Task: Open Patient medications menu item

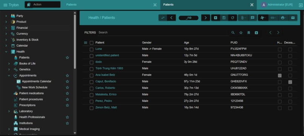Action: pyautogui.click(x=31, y=93)
